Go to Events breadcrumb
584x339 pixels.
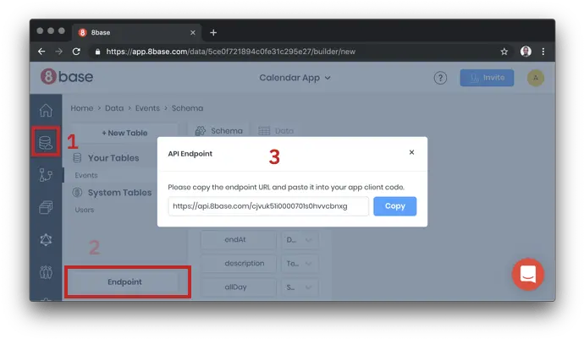(x=147, y=108)
